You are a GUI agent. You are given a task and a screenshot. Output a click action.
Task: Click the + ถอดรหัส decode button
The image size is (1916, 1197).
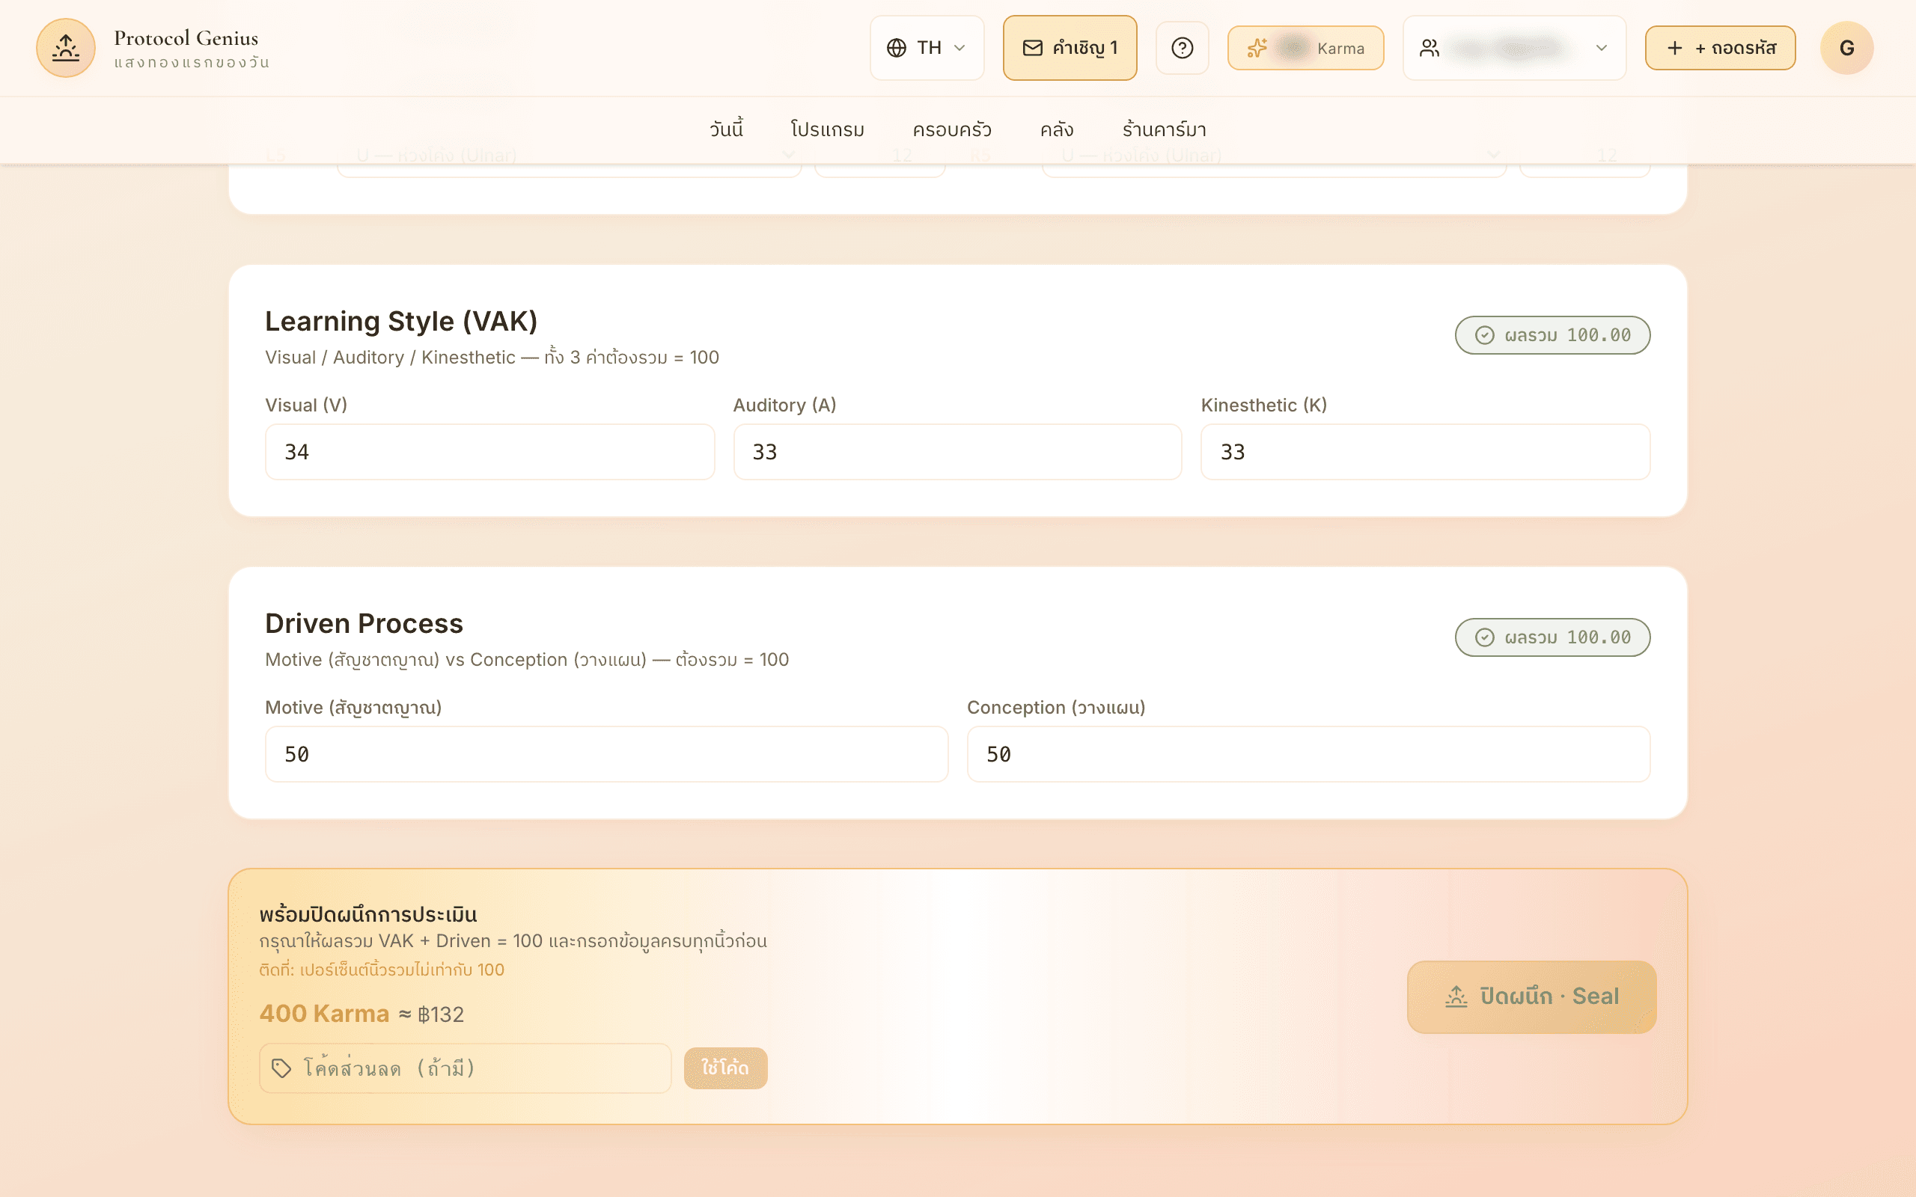[1720, 47]
